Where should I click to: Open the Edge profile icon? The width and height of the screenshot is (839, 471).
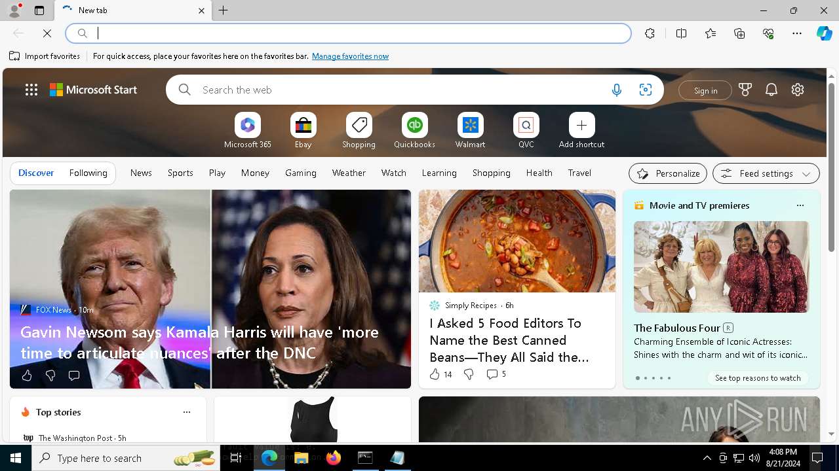point(14,10)
